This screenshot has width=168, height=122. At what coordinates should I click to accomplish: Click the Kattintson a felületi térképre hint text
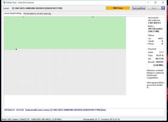tap(155, 74)
